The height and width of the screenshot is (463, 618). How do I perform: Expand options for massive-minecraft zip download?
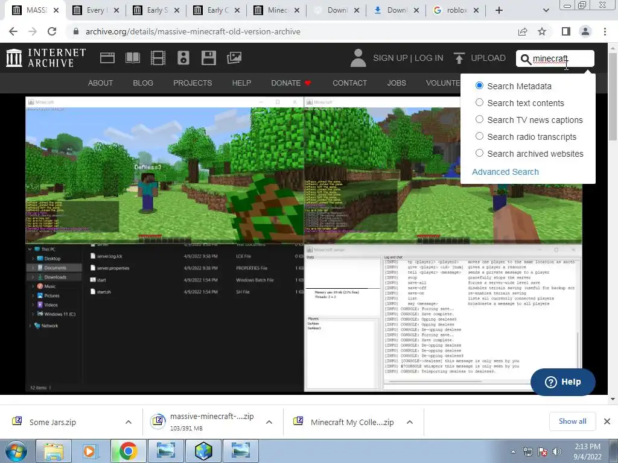[x=269, y=422]
